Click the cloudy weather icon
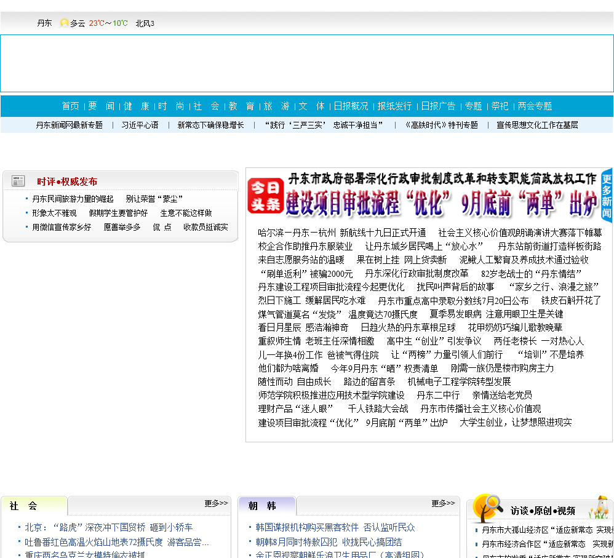Screen dimensions: 614x558 point(64,23)
